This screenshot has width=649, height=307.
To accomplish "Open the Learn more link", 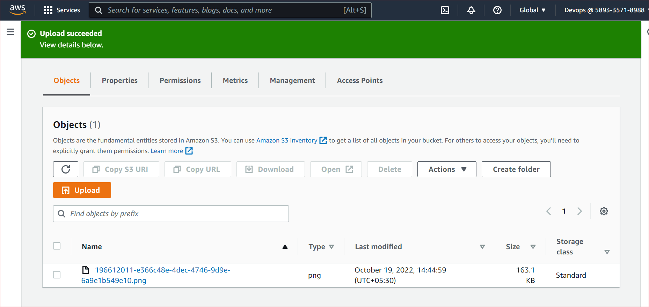I will coord(172,151).
